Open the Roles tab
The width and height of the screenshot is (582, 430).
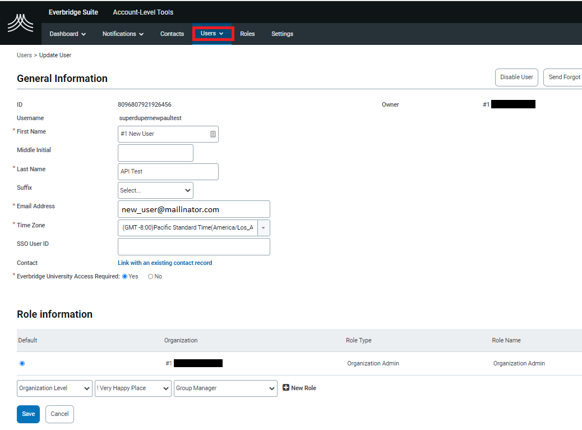coord(247,34)
